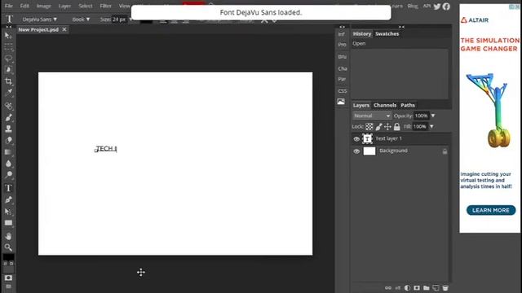The image size is (522, 293).
Task: Click the link layers icon
Action: (x=388, y=288)
